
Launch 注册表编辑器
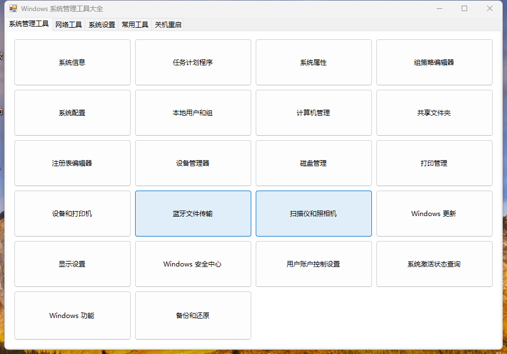click(72, 163)
